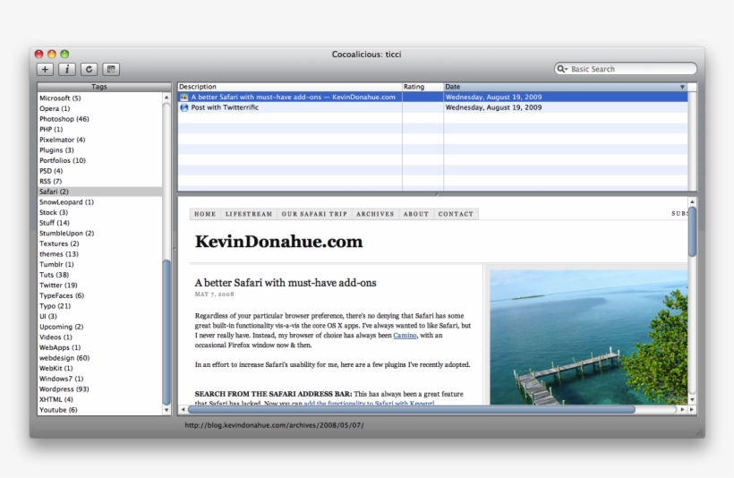Screen dimensions: 734x478
Task: Select the RSS (7) tag
Action: pyautogui.click(x=99, y=181)
